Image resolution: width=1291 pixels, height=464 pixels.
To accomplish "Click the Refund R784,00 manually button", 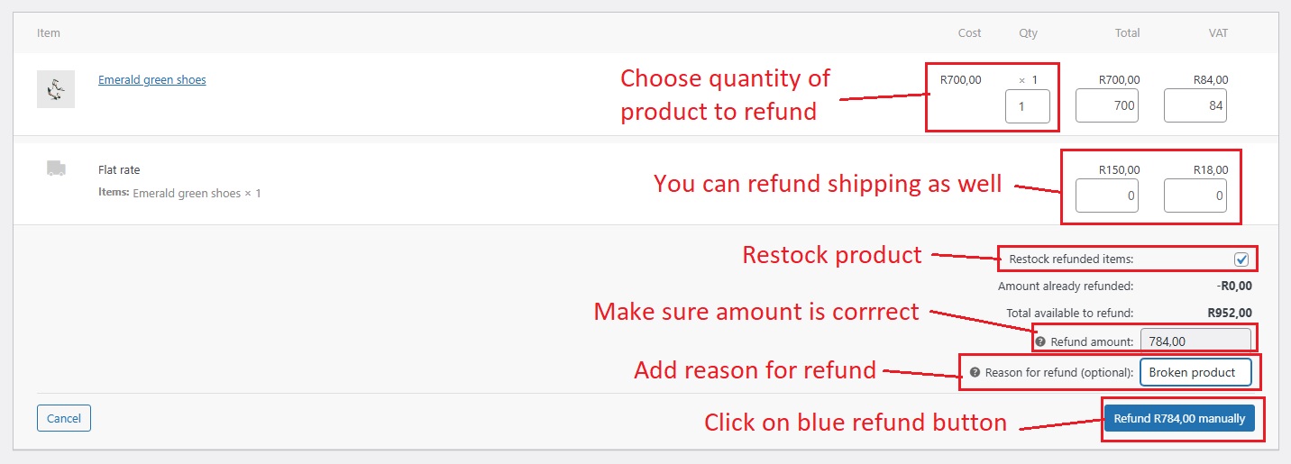I will pyautogui.click(x=1179, y=419).
